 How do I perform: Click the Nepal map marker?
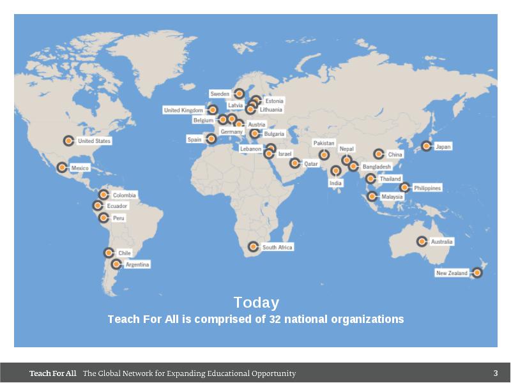[347, 160]
